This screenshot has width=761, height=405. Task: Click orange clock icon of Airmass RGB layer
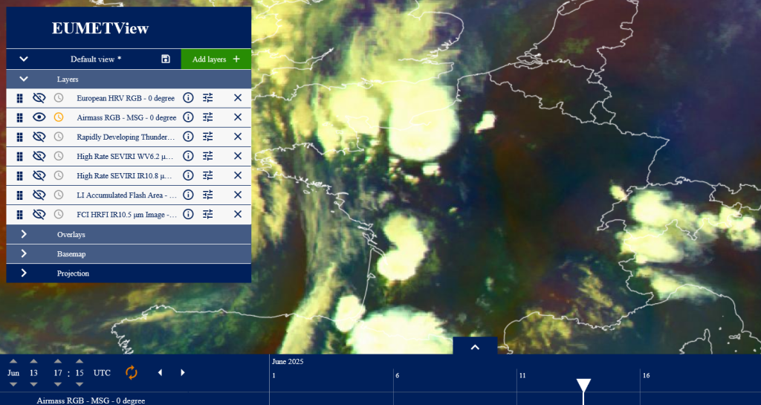click(59, 117)
